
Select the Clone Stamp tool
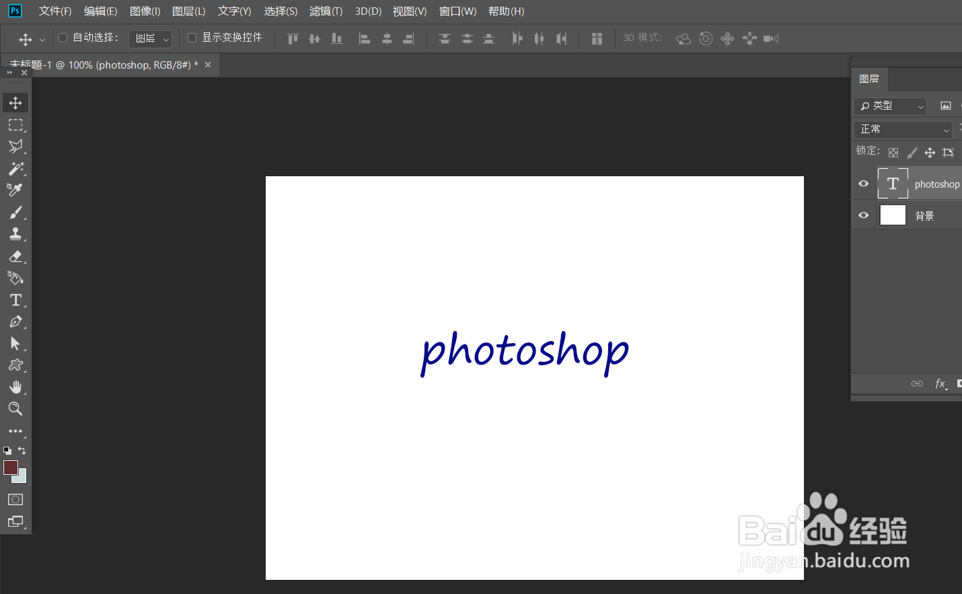(x=15, y=234)
